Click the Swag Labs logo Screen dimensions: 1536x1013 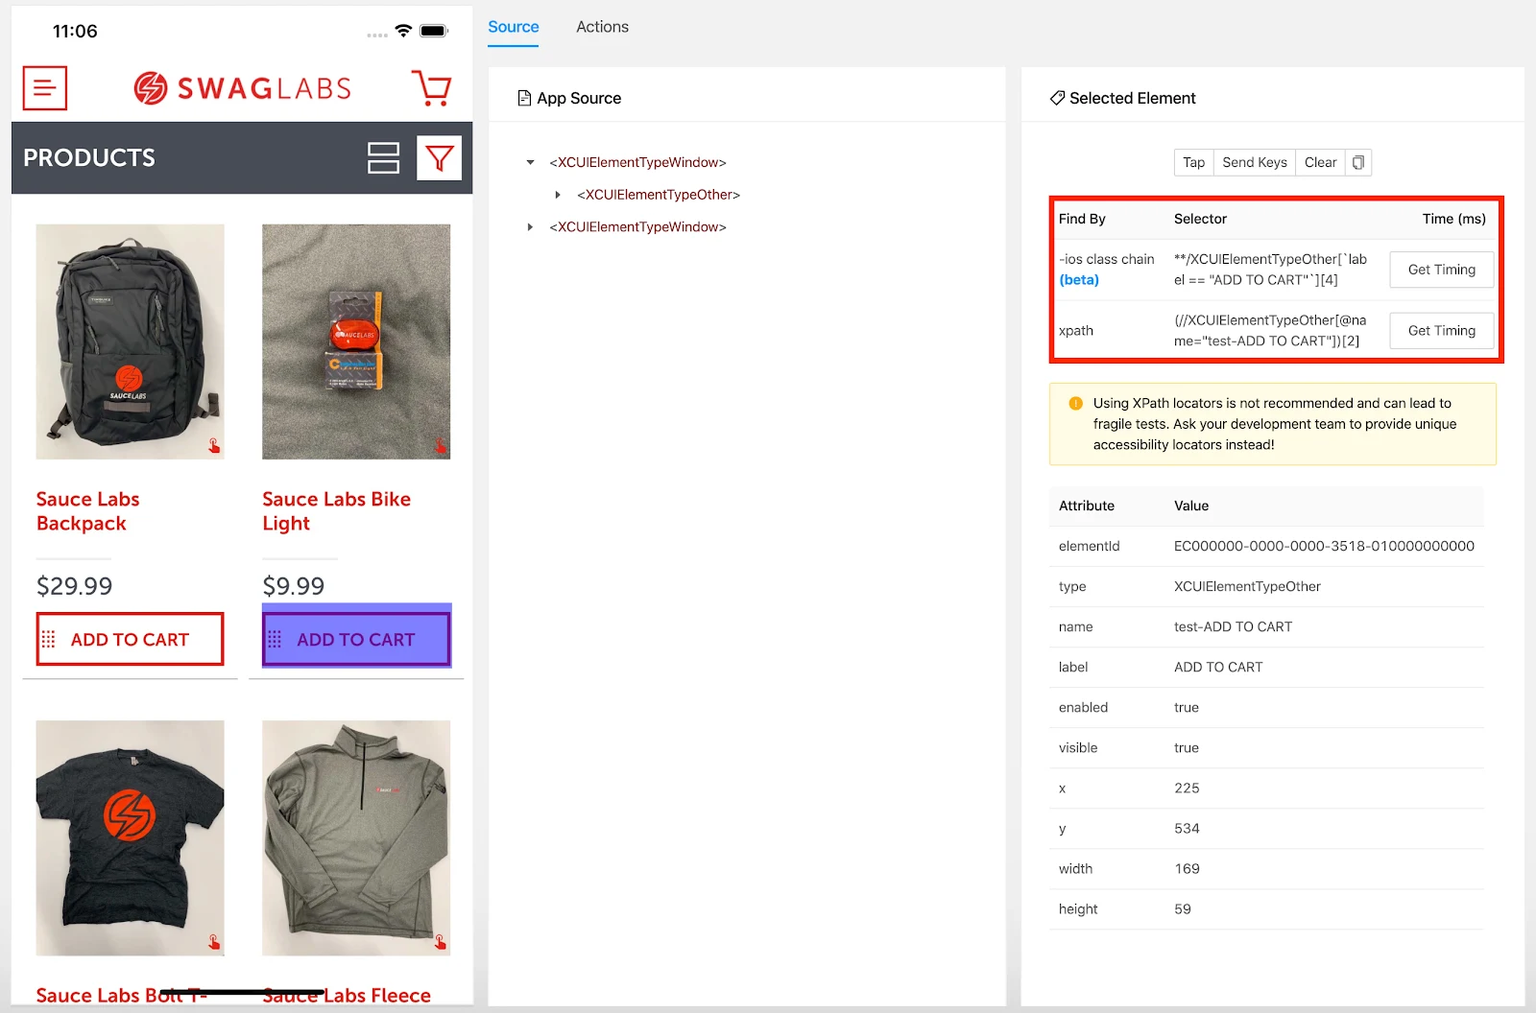point(243,88)
